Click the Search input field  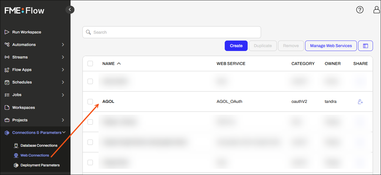coord(172,32)
